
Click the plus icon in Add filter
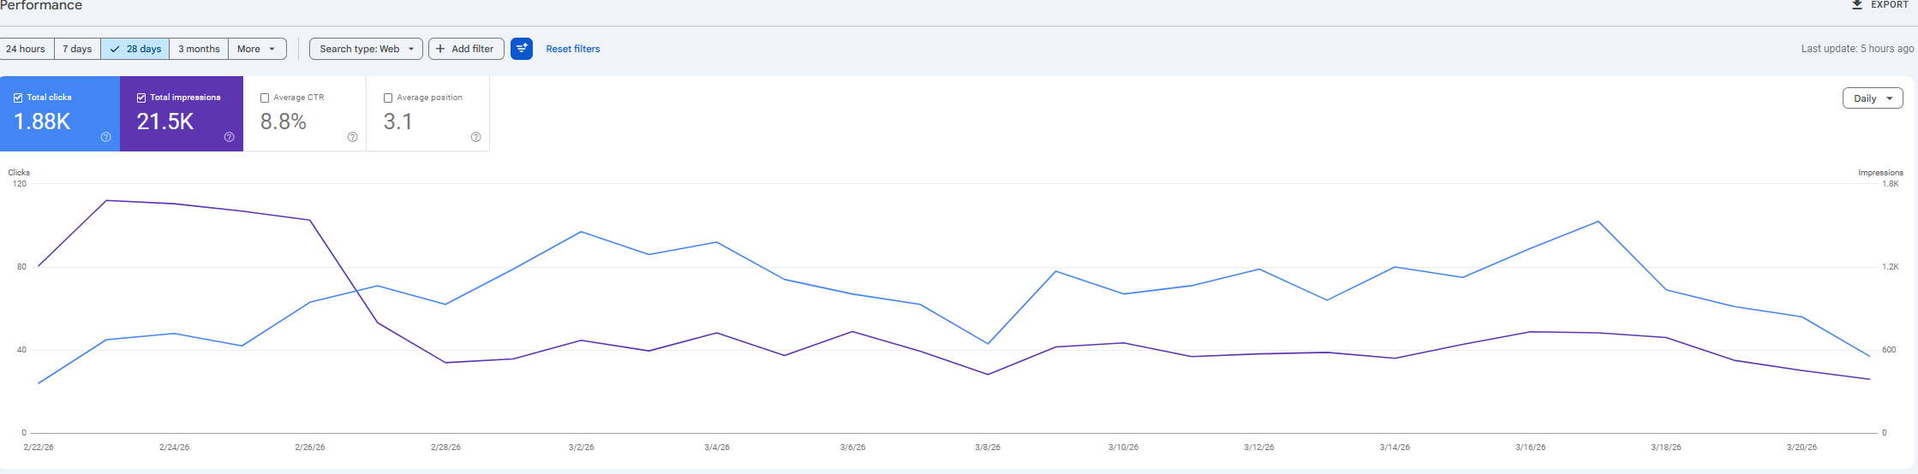440,49
